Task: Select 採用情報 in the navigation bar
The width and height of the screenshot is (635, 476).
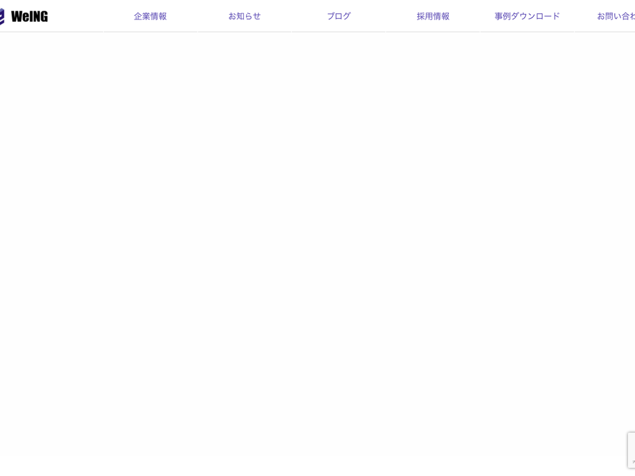Action: (433, 16)
